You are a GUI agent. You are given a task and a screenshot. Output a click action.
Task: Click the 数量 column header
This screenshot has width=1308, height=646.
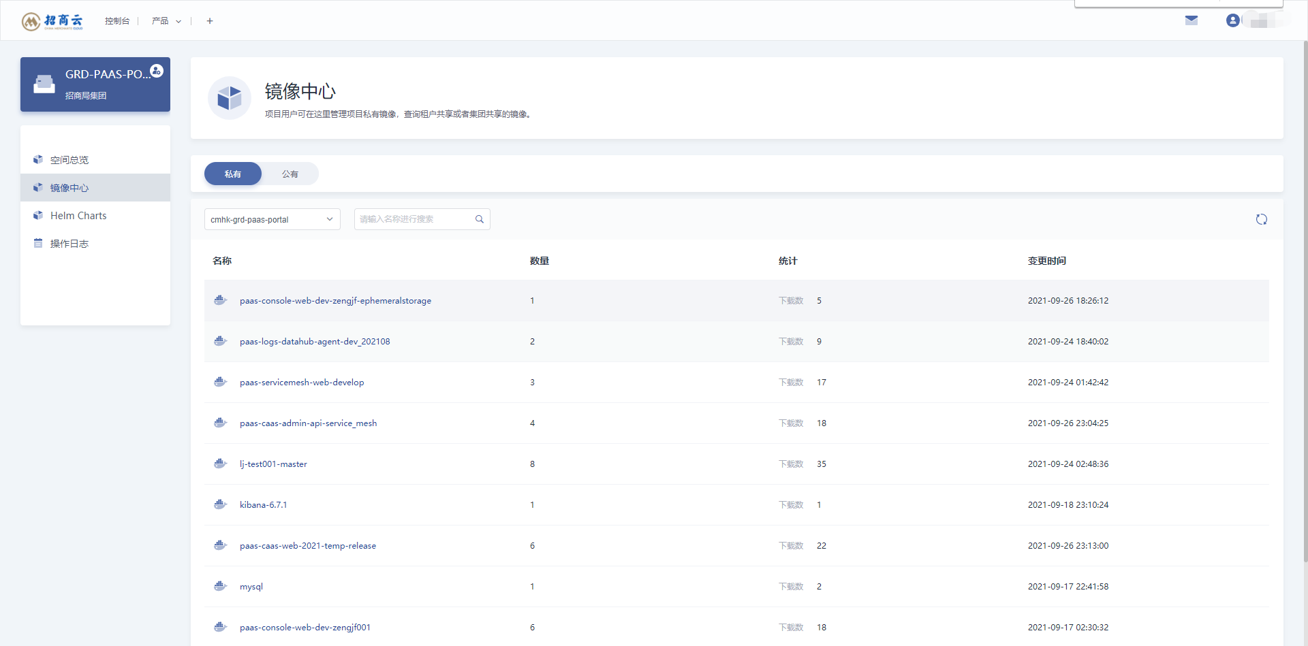click(x=540, y=261)
